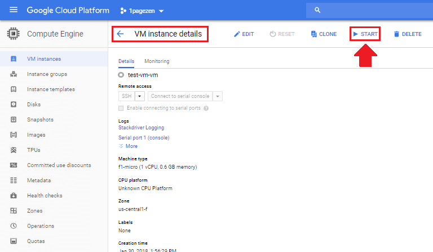Click the RESET power icon
The width and height of the screenshot is (433, 252).
272,34
